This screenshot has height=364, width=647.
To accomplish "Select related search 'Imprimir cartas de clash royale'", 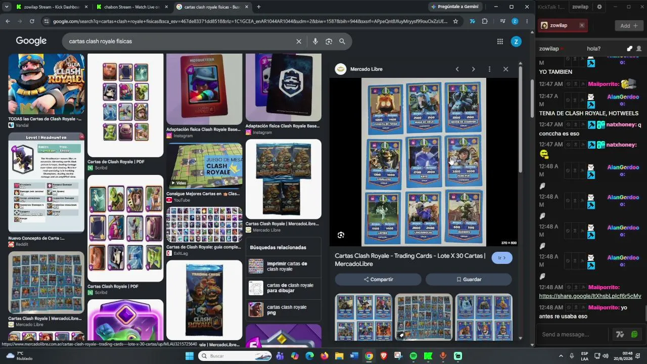I will (x=284, y=266).
